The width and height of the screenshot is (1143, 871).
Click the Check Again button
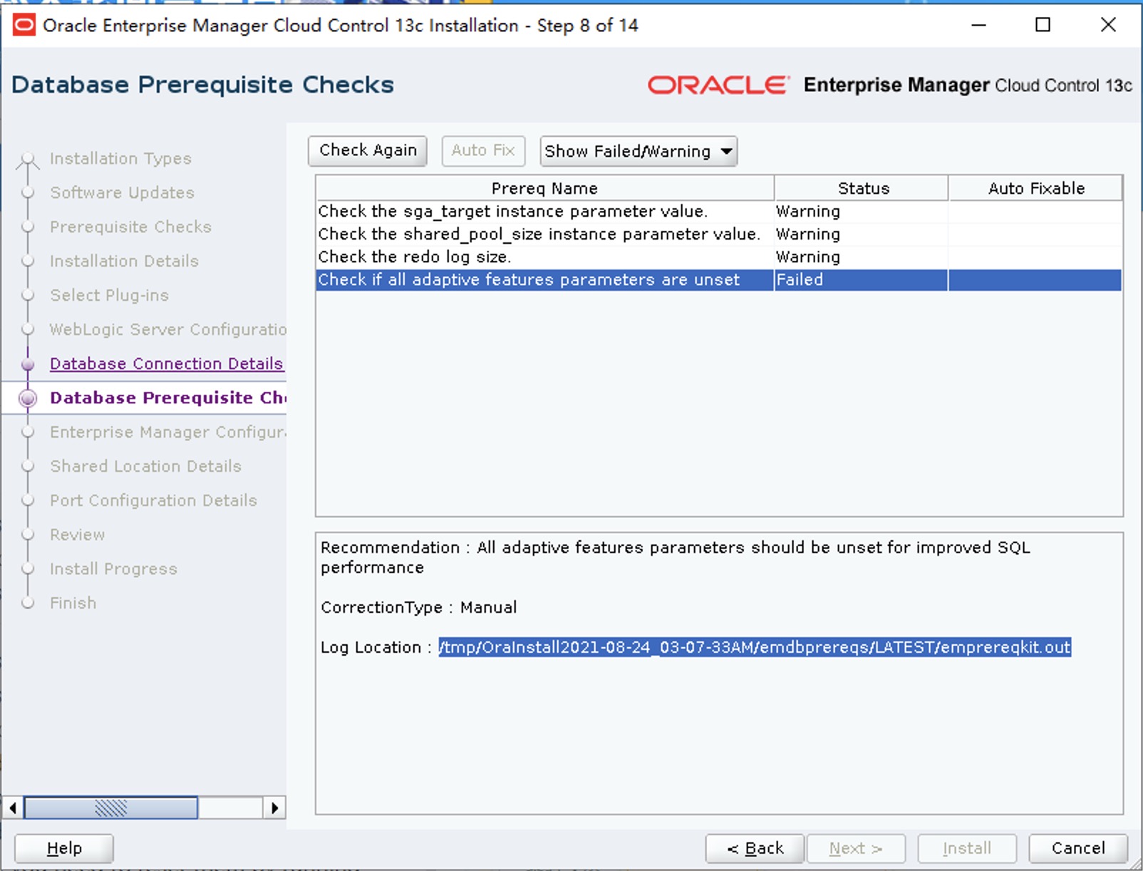[x=367, y=150]
